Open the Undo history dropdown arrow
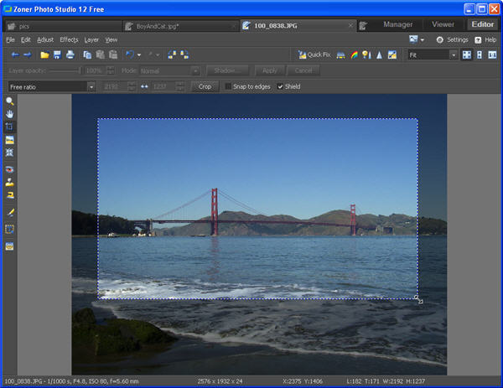The height and width of the screenshot is (388, 503). click(139, 54)
